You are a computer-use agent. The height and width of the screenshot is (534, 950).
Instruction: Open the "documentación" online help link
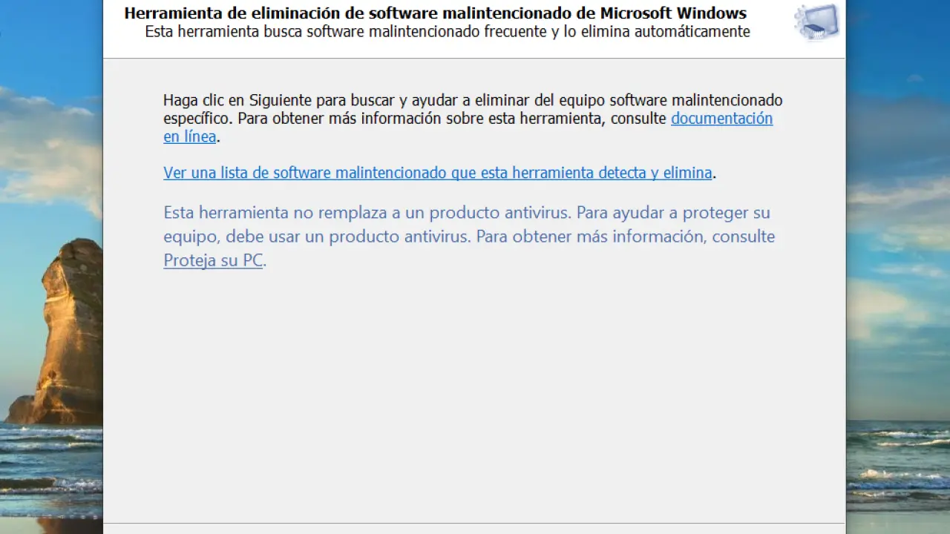point(721,119)
